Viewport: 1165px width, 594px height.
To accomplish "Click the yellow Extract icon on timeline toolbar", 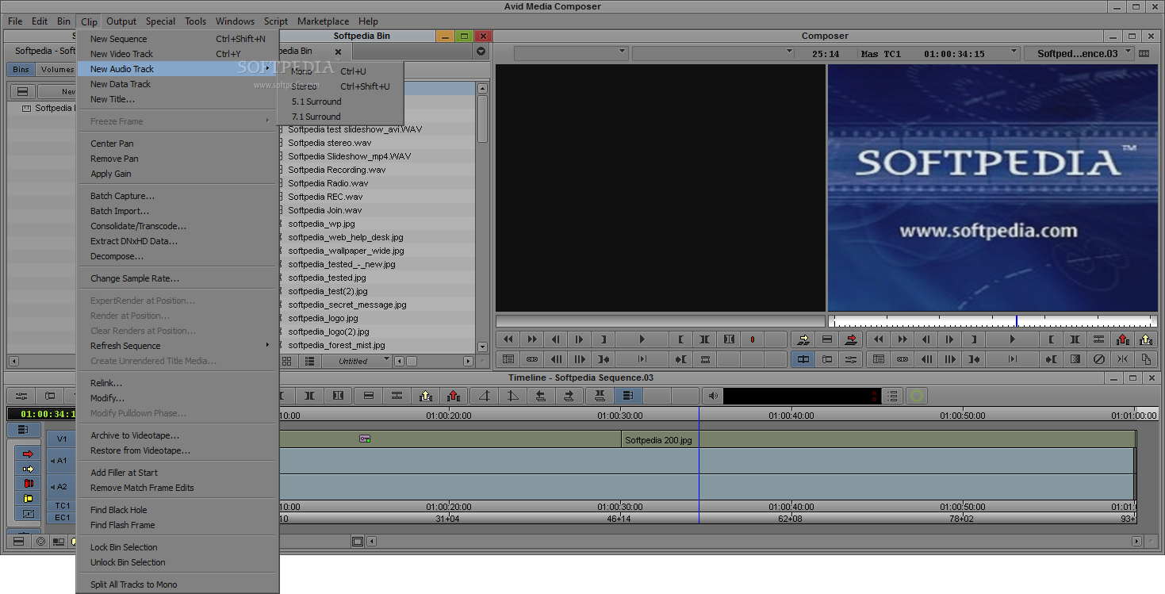I will (425, 395).
